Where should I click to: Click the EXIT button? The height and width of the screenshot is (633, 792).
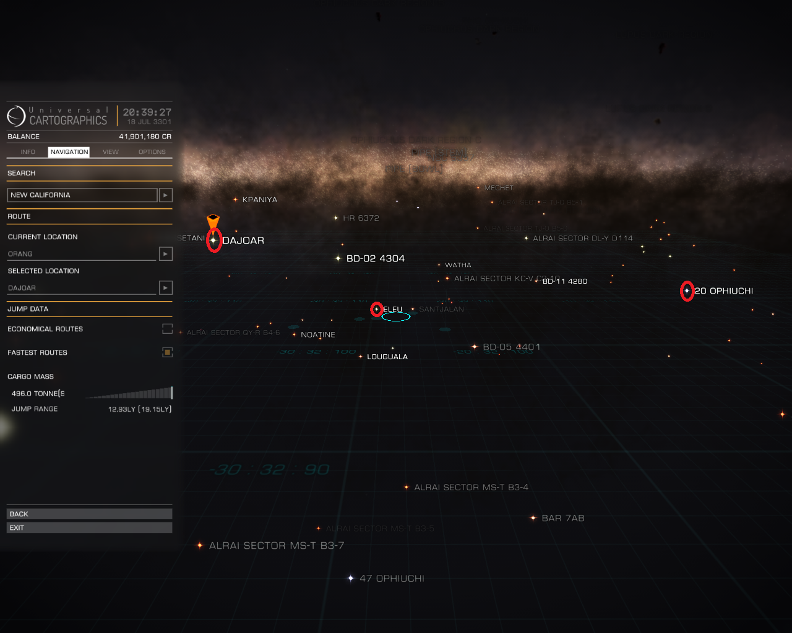pos(90,528)
